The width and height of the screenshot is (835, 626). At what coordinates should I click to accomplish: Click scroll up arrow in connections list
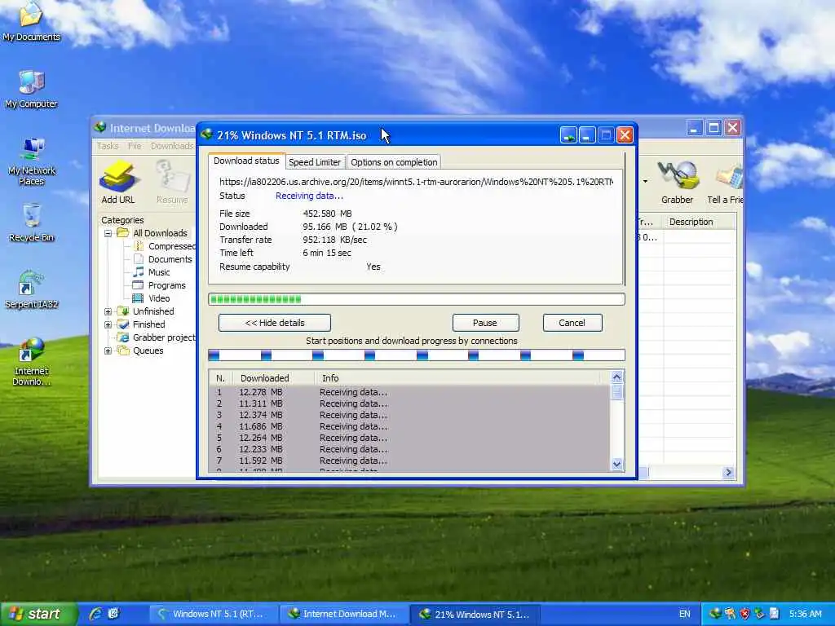click(x=616, y=377)
